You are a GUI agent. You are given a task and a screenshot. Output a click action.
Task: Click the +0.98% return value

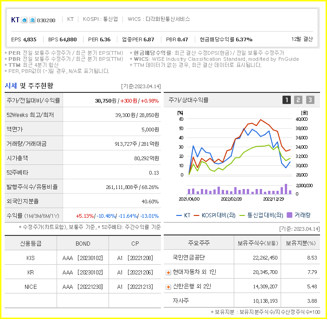click(x=150, y=101)
